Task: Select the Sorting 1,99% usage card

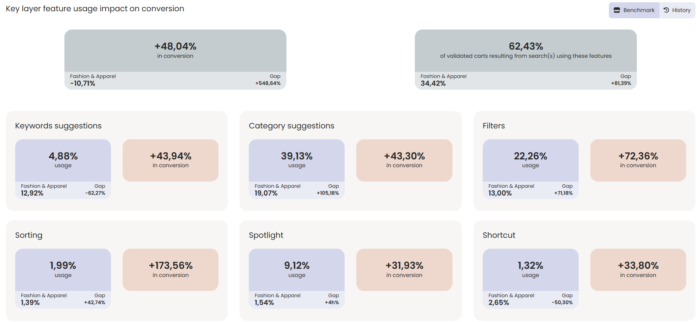Action: 63,270
